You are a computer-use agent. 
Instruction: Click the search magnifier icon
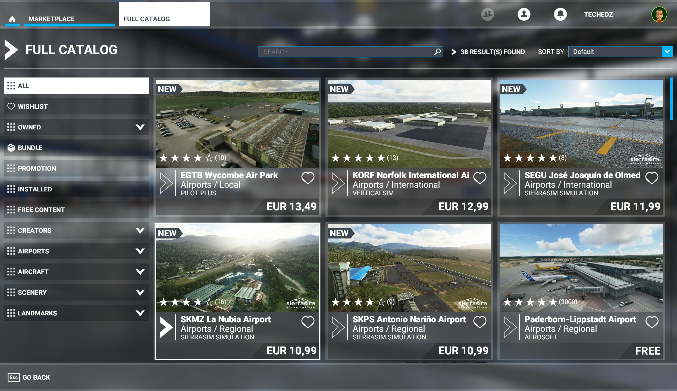[438, 51]
